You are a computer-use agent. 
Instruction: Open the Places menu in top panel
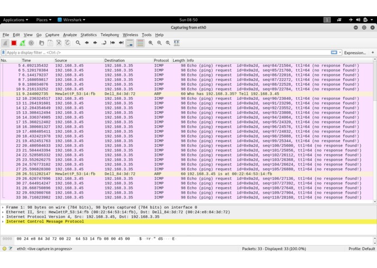point(44,20)
